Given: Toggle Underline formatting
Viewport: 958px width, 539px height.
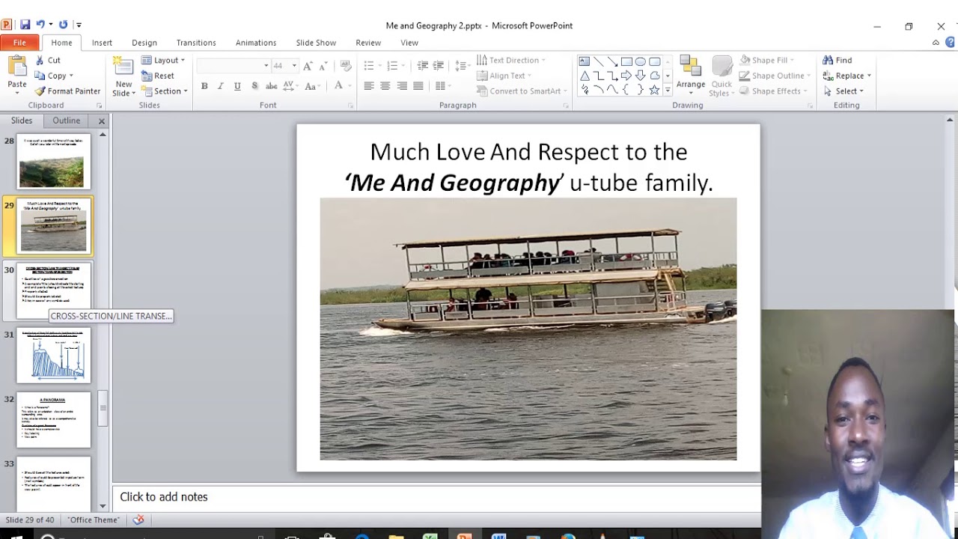Looking at the screenshot, I should 237,86.
